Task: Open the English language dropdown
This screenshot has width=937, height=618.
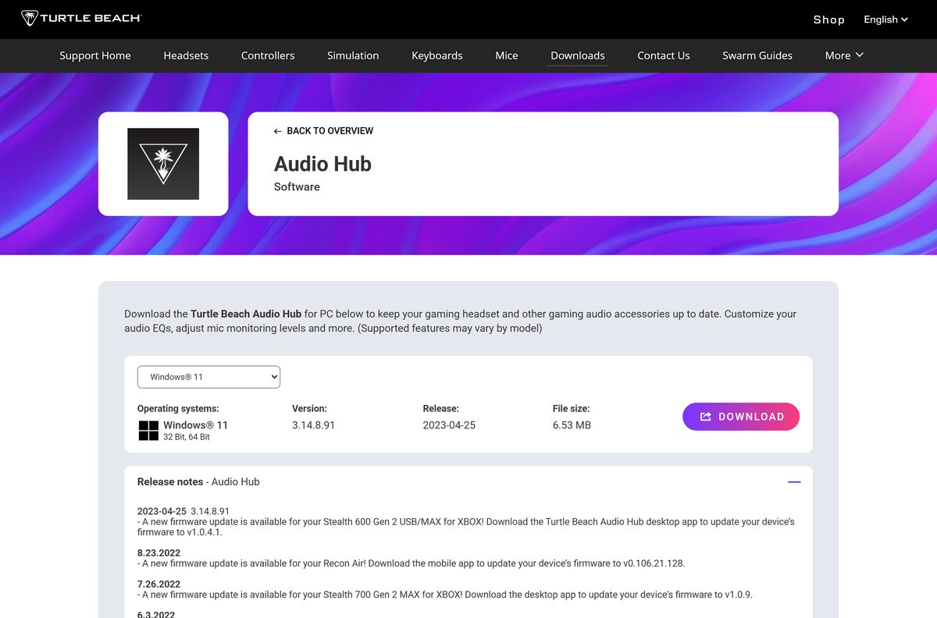Action: [x=885, y=20]
